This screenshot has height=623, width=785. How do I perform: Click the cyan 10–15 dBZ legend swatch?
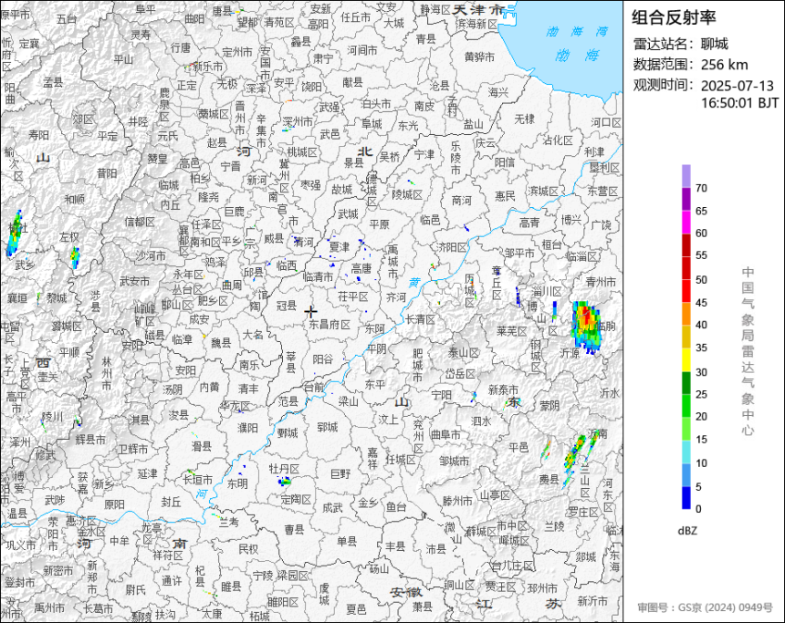[686, 452]
